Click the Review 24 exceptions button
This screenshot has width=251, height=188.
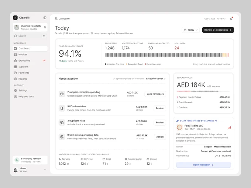tap(218, 30)
